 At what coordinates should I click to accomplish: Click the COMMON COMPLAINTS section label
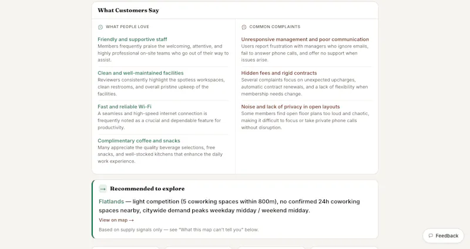point(274,26)
